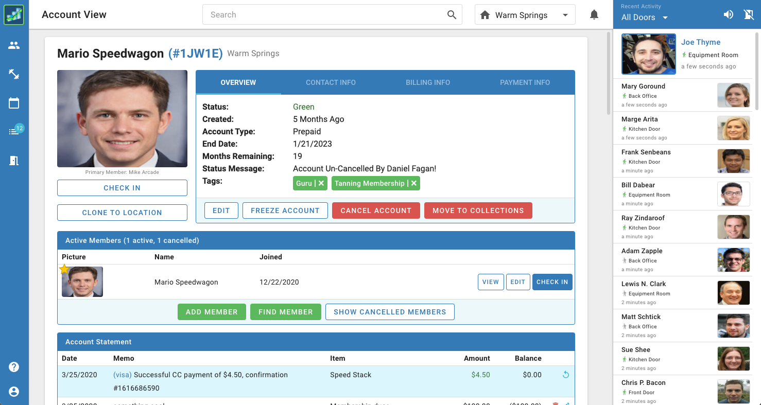Select the dumbbell workouts icon in the sidebar
The height and width of the screenshot is (405, 761).
14,74
